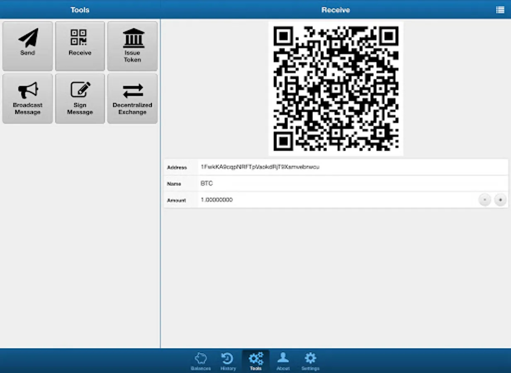The height and width of the screenshot is (373, 511).
Task: Open the Issue Token tool
Action: [132, 46]
